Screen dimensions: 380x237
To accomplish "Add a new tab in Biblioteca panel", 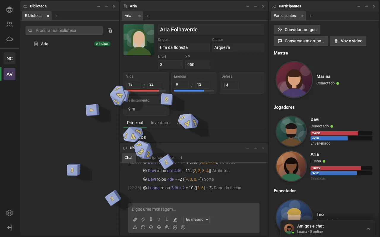I will point(56,16).
